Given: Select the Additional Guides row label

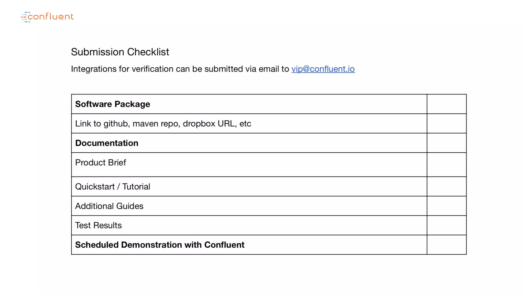Looking at the screenshot, I should coord(109,206).
